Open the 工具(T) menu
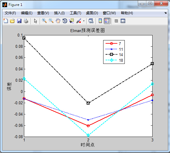This screenshot has height=153, width=170. (x=75, y=13)
